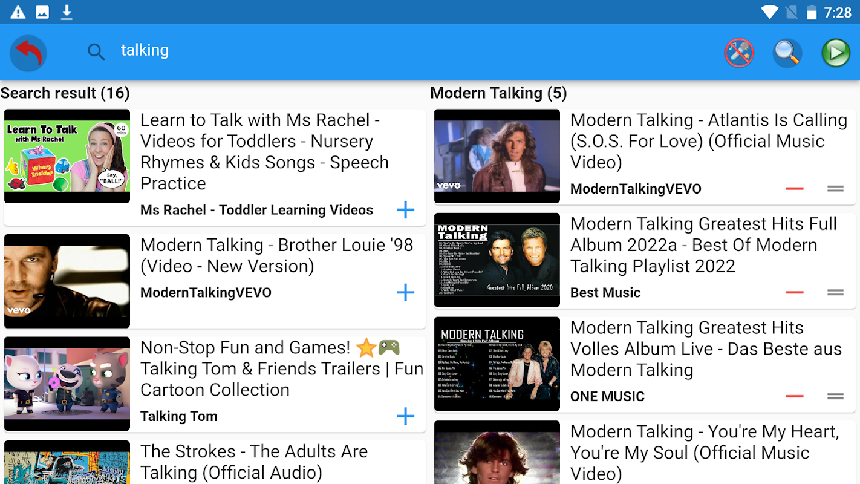Viewport: 860px width, 484px height.
Task: Open the warning notification in status bar
Action: pos(18,12)
